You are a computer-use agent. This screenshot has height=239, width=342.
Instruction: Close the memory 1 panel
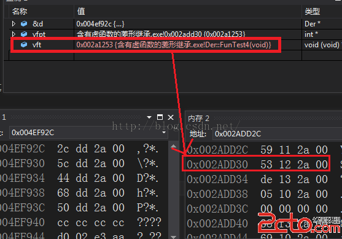171,117
